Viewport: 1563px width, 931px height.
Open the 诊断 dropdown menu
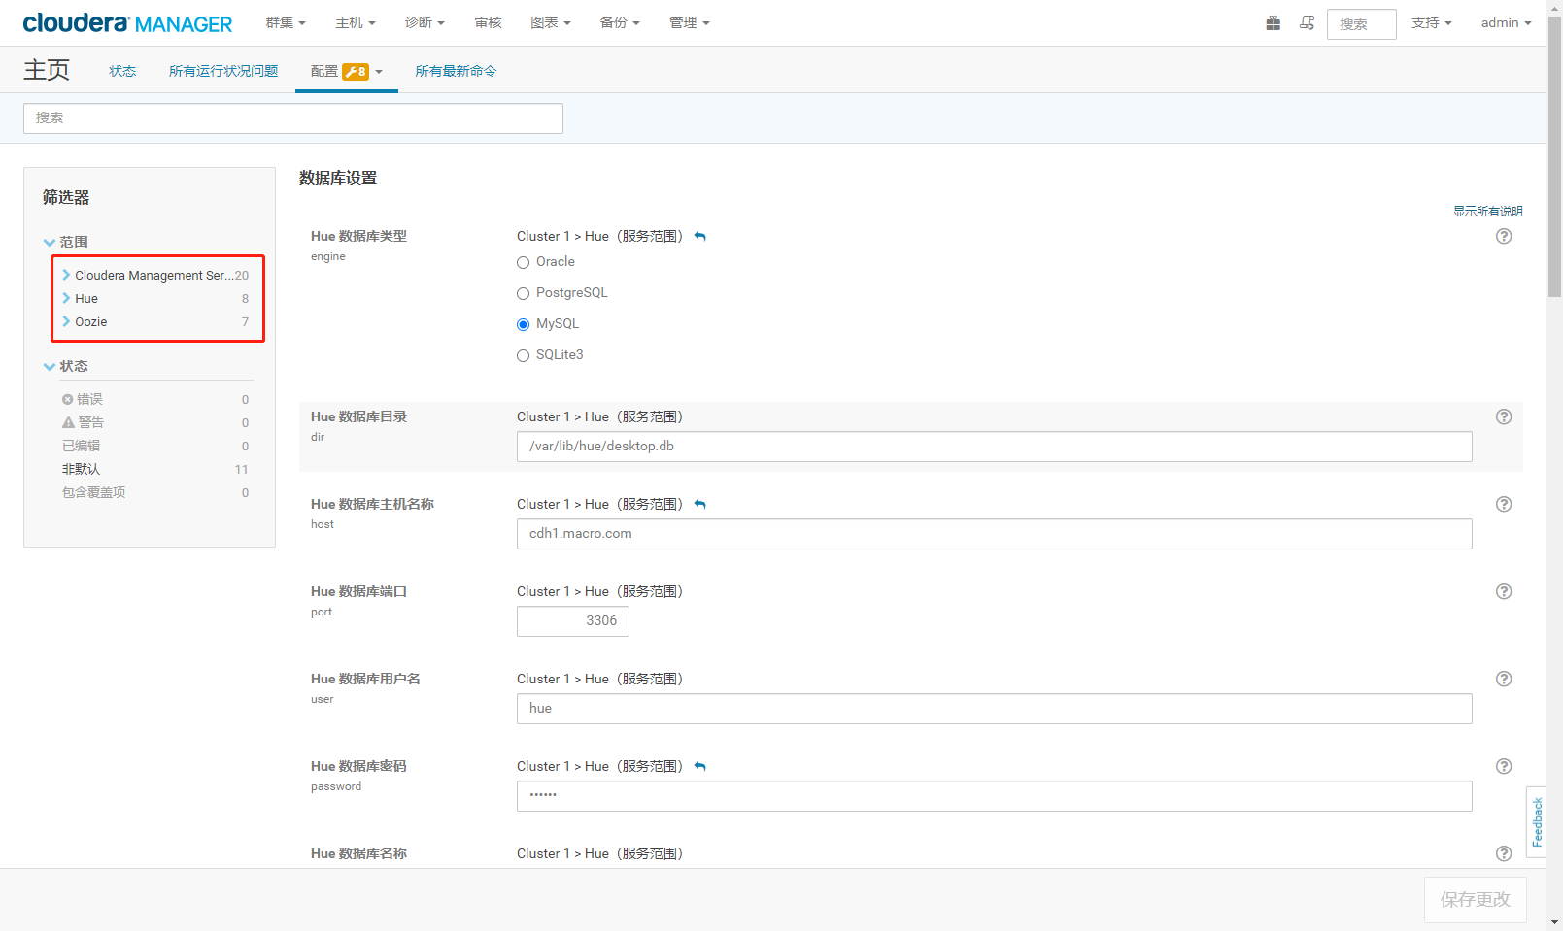[425, 22]
